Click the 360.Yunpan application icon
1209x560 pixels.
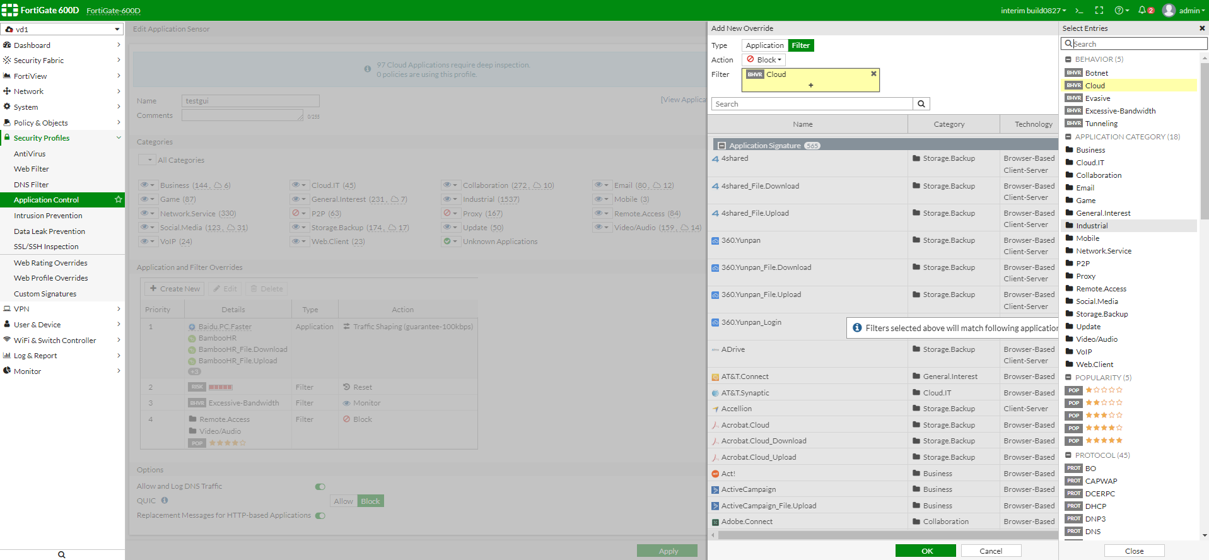click(x=715, y=241)
